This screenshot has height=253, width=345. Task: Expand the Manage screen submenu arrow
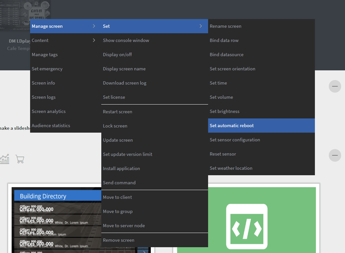pos(94,26)
